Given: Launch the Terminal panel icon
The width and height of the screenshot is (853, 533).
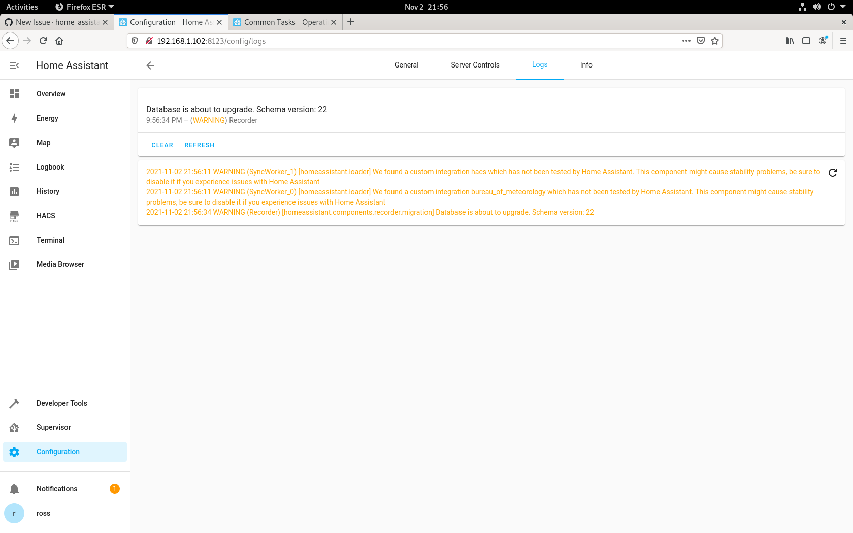Looking at the screenshot, I should point(14,240).
